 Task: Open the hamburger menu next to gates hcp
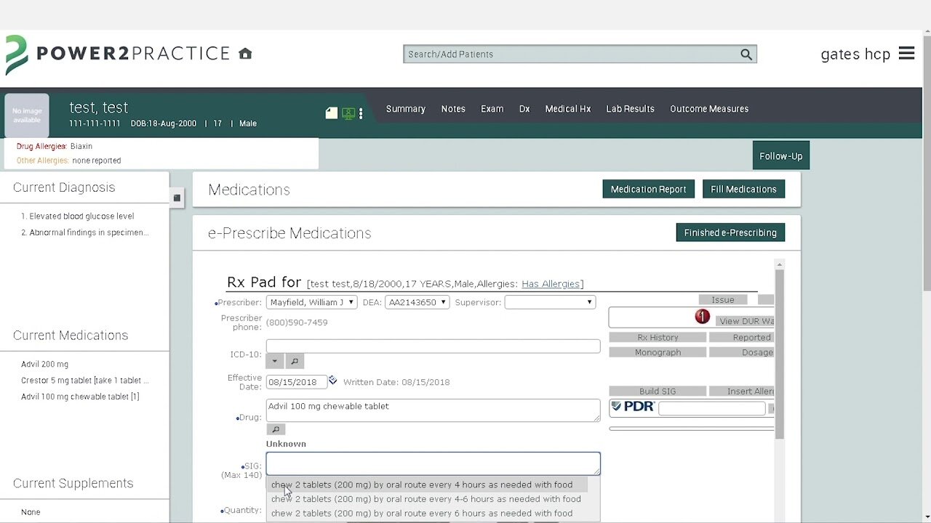coord(906,54)
